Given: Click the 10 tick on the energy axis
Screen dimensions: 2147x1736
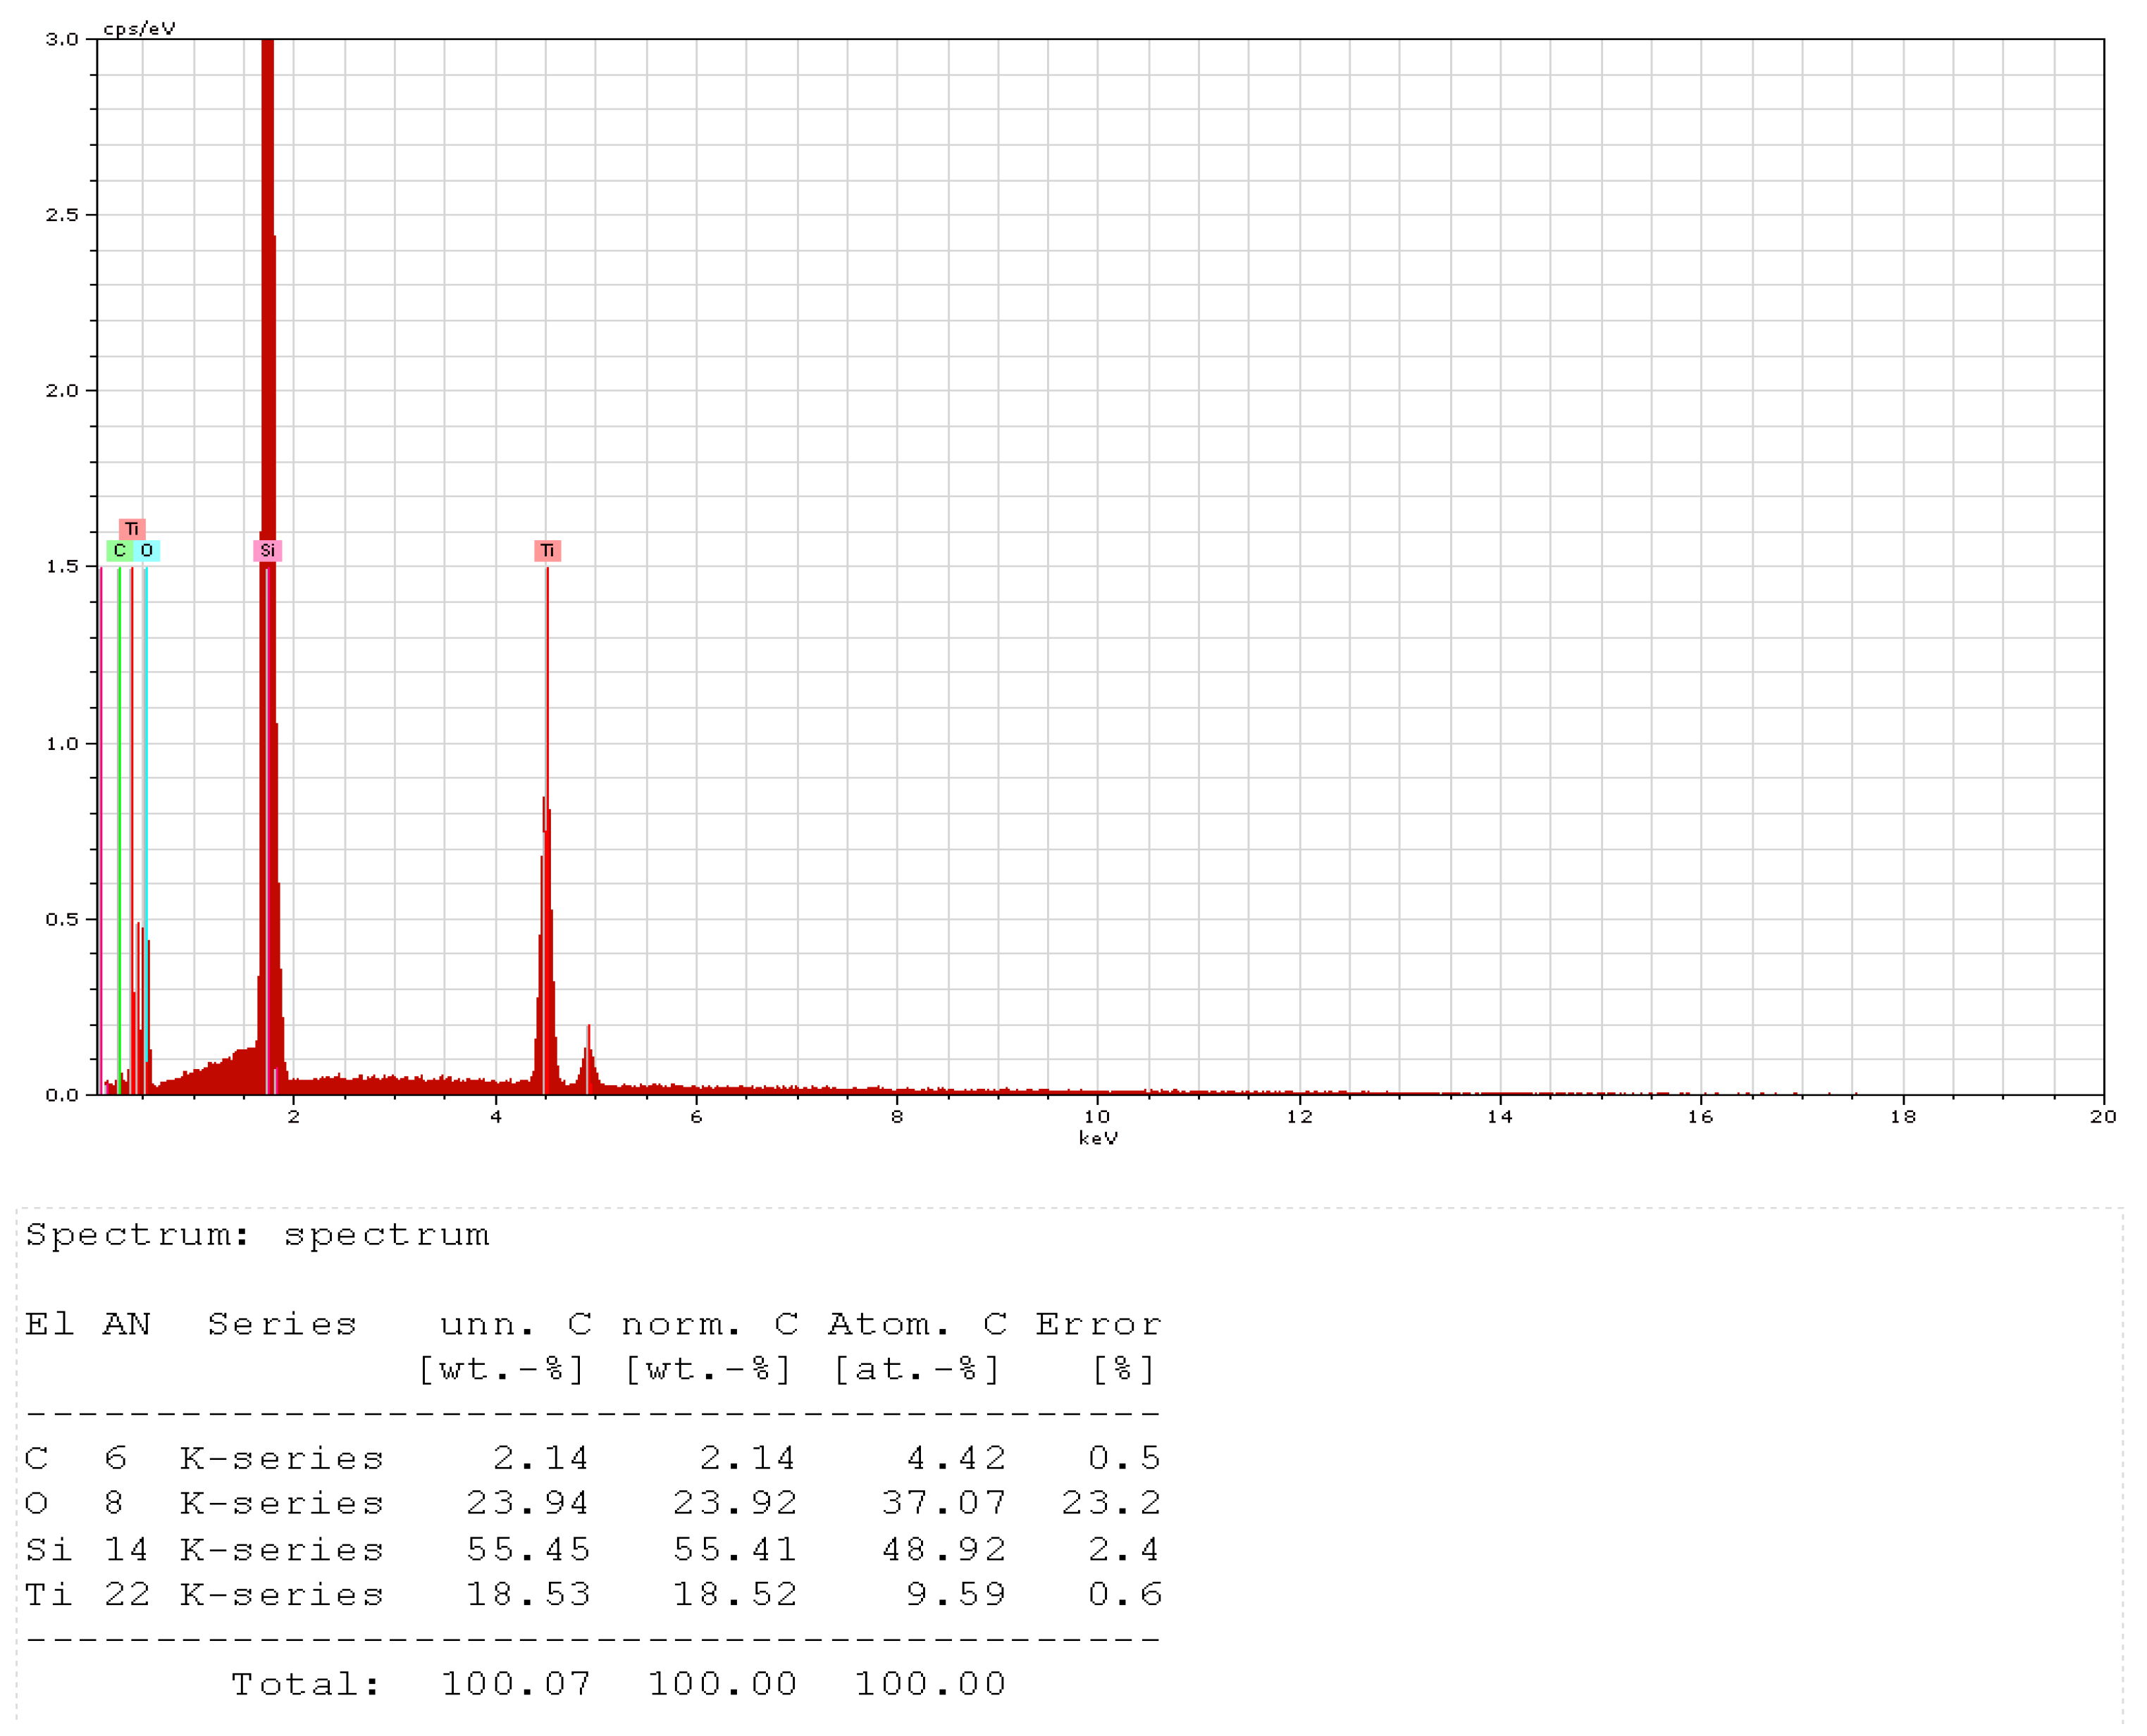Looking at the screenshot, I should pos(1098,1117).
